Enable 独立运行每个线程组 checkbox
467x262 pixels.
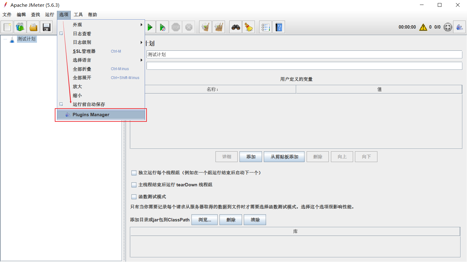134,173
